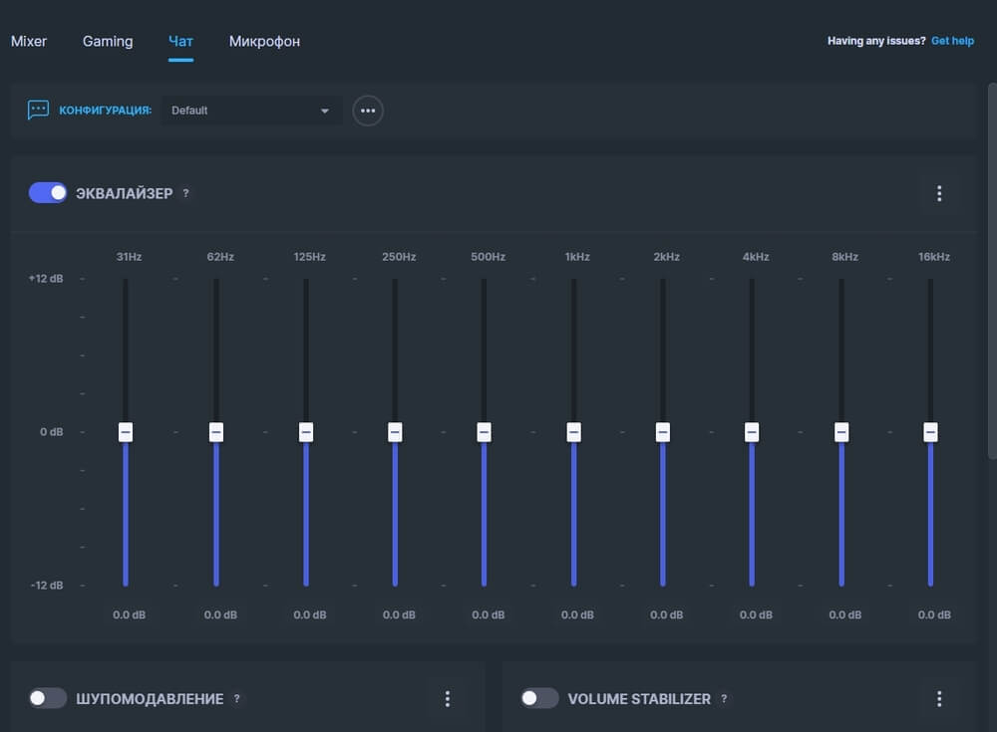The width and height of the screenshot is (997, 732).
Task: Disable the Эквалайзер toggle switch
Action: coord(48,193)
